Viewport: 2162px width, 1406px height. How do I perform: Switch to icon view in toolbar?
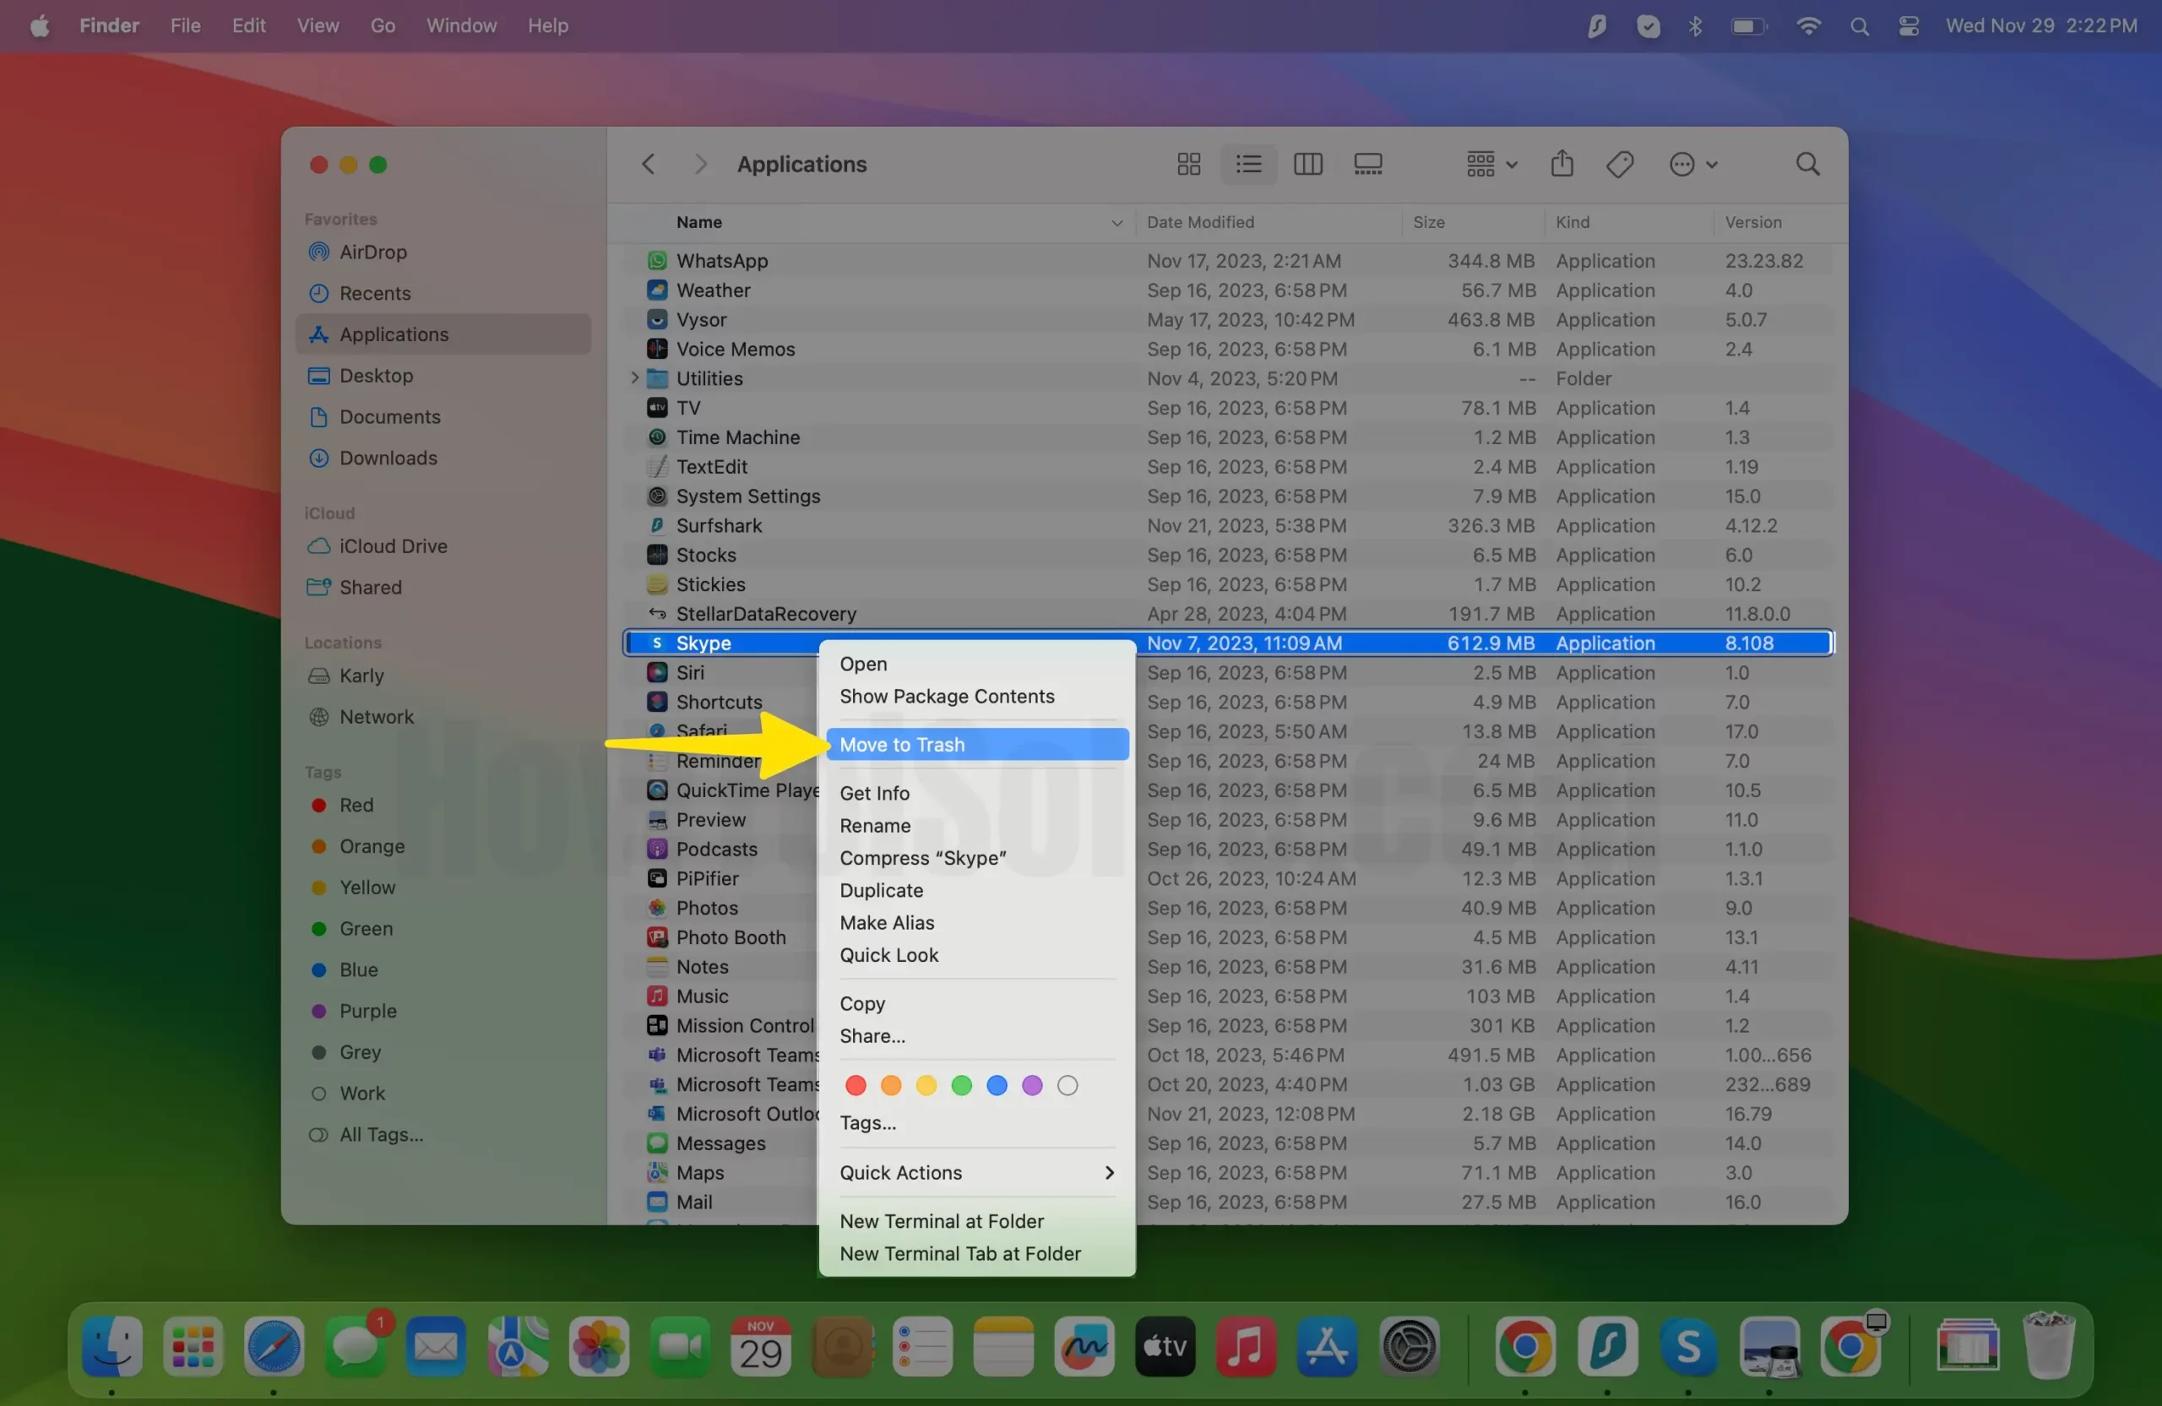(x=1188, y=165)
